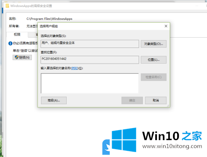Open the 例如 examples link
Screen dimensions: 207x157
(75, 68)
